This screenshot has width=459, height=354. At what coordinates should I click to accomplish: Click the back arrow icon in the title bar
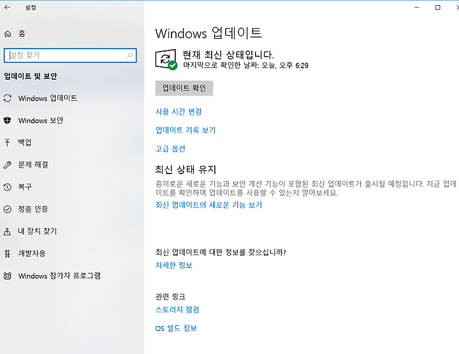pyautogui.click(x=7, y=7)
